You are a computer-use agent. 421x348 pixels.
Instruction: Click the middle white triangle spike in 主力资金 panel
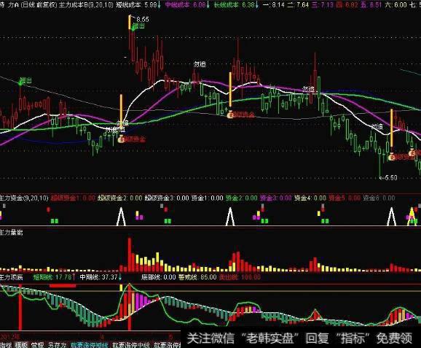(230, 216)
